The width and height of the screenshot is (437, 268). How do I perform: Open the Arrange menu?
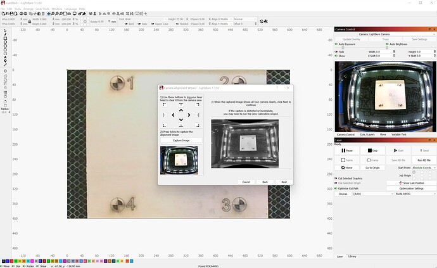pyautogui.click(x=28, y=9)
